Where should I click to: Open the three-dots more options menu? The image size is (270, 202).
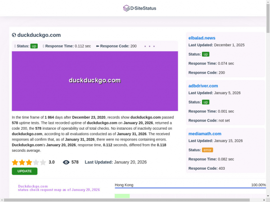[149, 46]
